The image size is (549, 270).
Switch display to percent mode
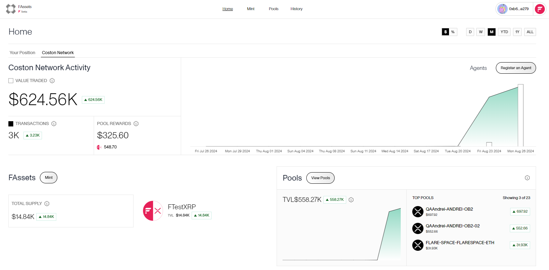tap(453, 32)
